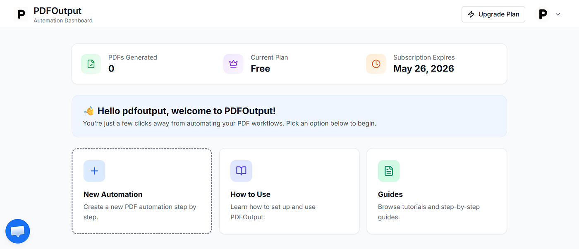Open the How to Use card
The width and height of the screenshot is (579, 249).
pyautogui.click(x=289, y=191)
